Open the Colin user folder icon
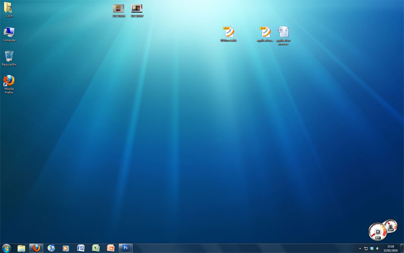This screenshot has height=253, width=404. pos(9,10)
